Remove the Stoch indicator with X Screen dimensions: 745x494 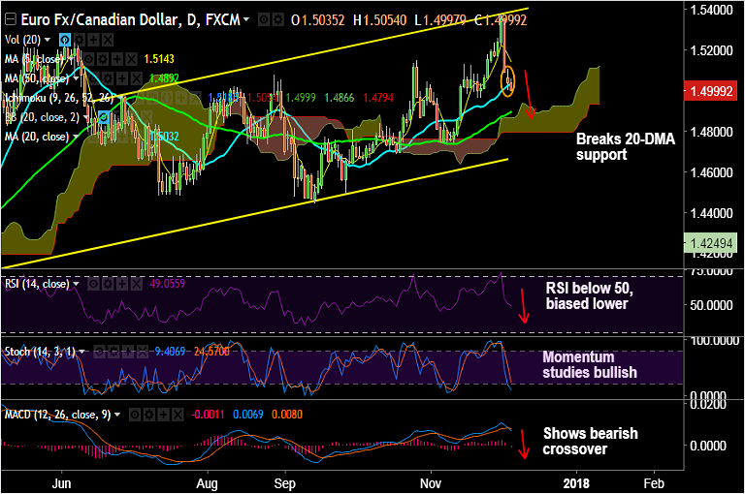[x=142, y=352]
